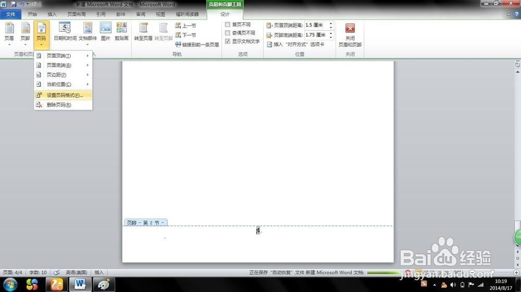The width and height of the screenshot is (521, 292).
Task: Switch to the Page Layout (页面布局) tab
Action: pyautogui.click(x=76, y=15)
